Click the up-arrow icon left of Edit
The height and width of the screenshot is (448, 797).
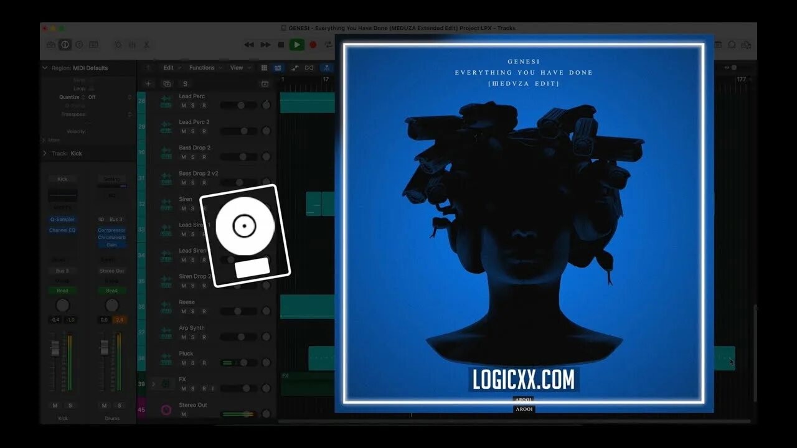click(x=148, y=68)
